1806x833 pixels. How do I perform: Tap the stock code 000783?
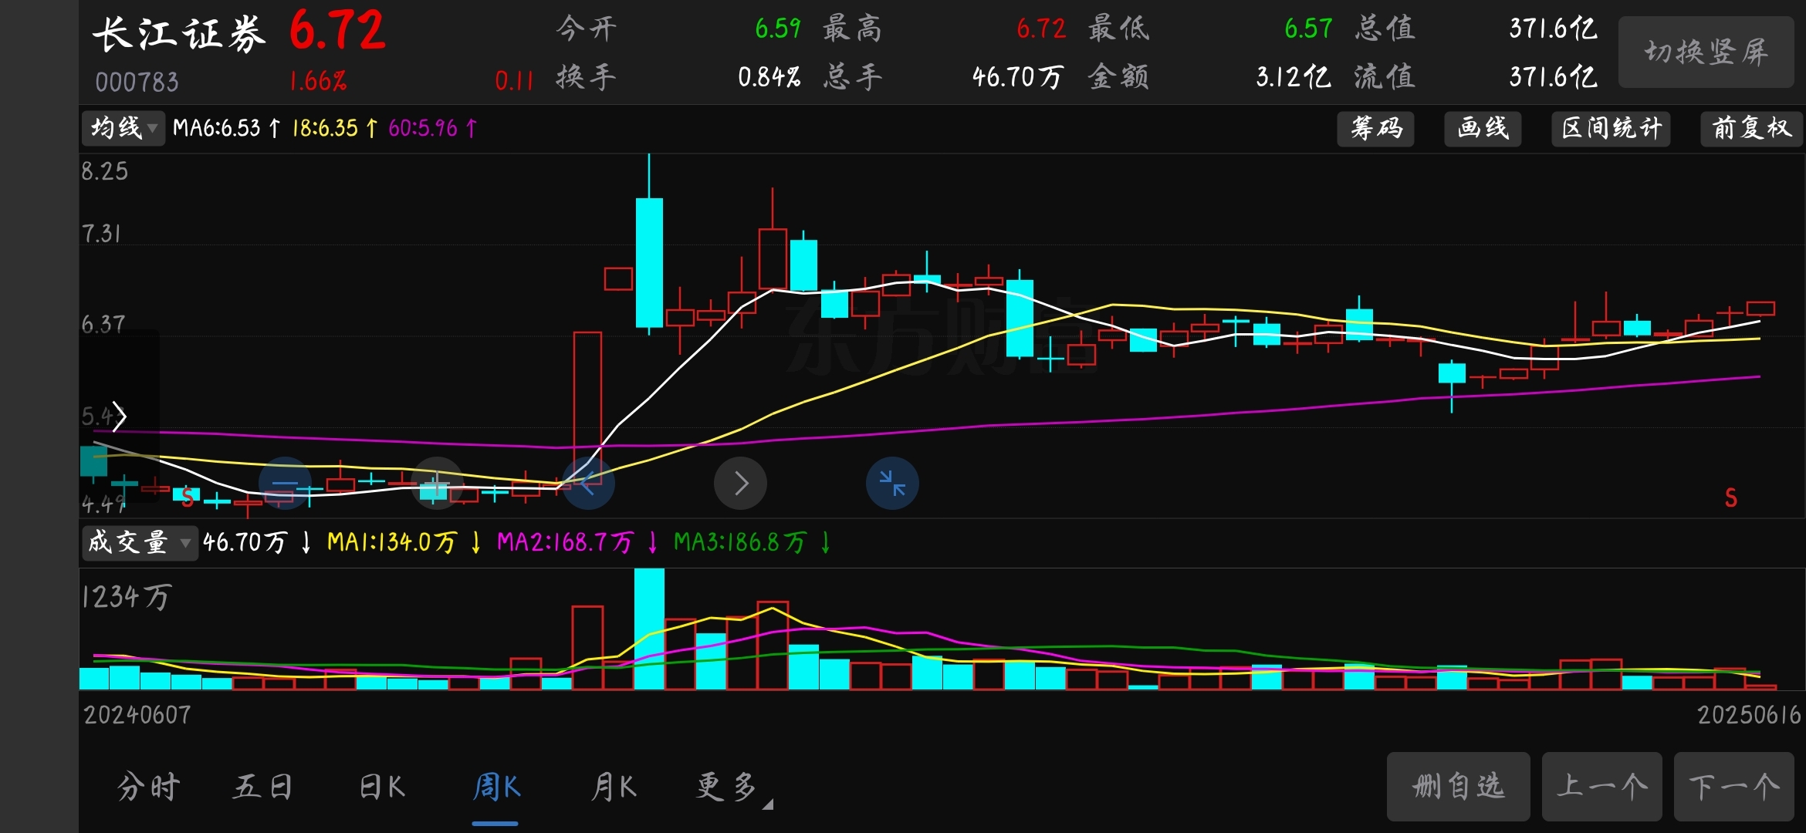point(137,82)
